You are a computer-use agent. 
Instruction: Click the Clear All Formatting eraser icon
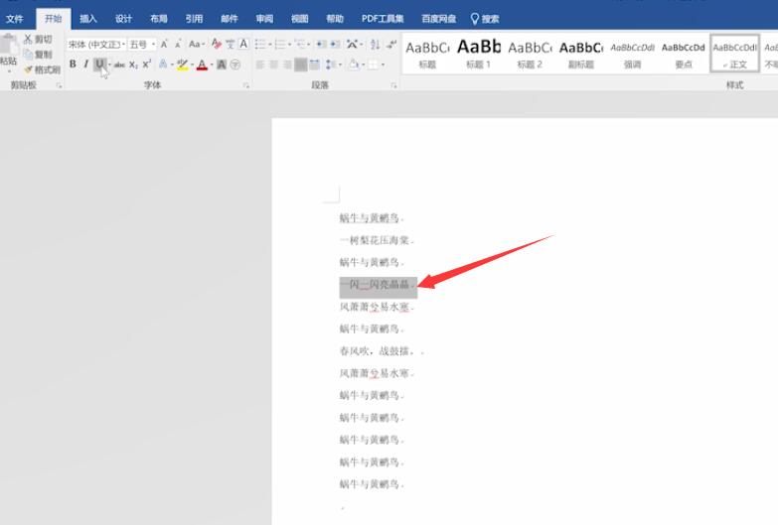click(x=216, y=44)
